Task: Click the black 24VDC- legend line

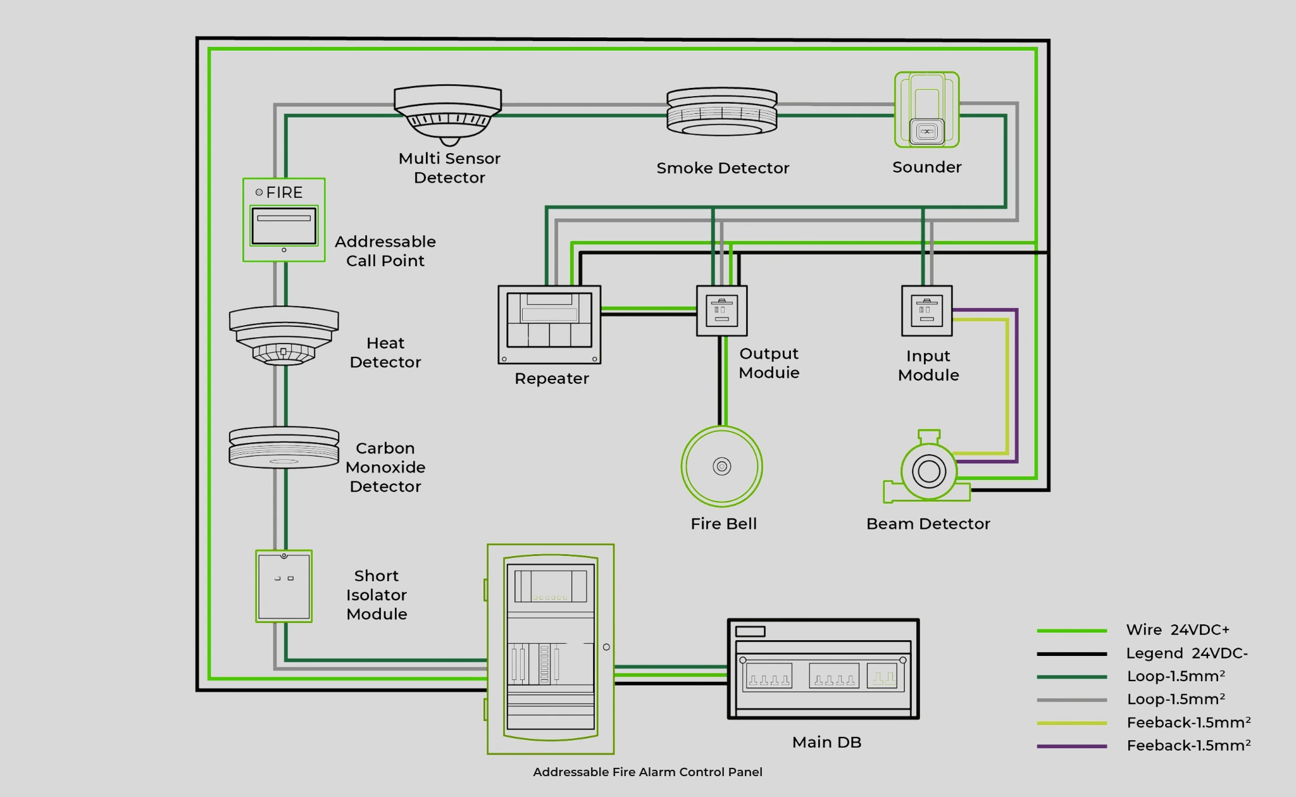Action: point(1072,653)
